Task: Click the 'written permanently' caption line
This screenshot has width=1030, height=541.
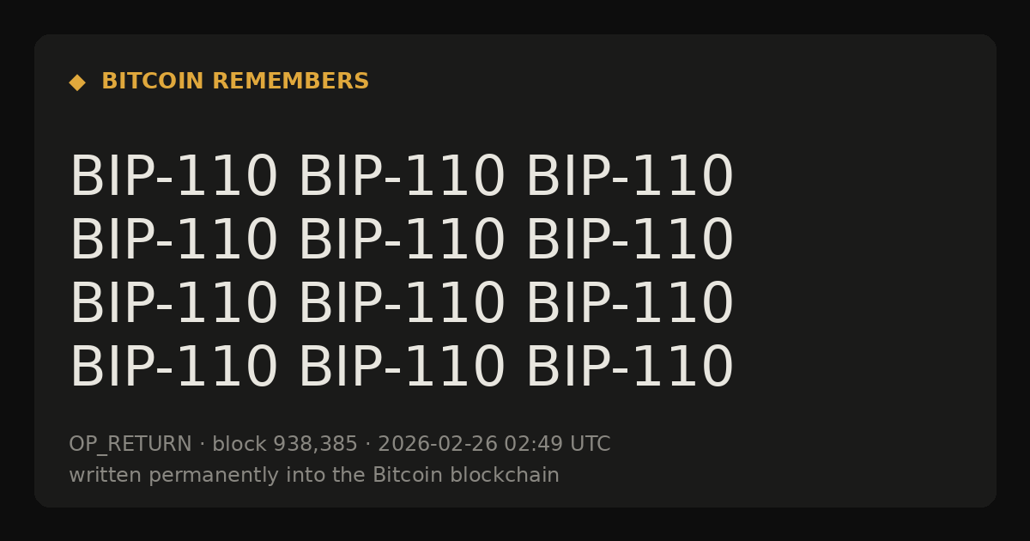Action: tap(314, 476)
